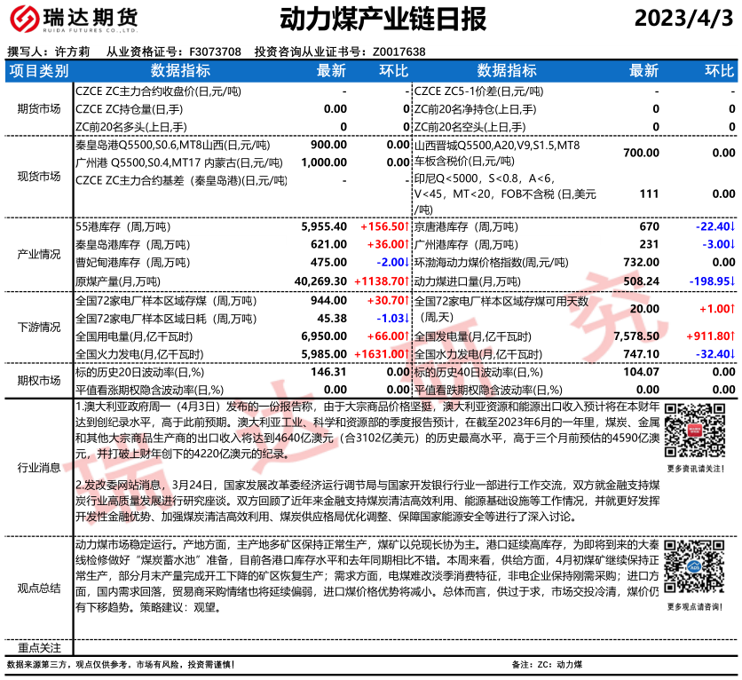Image resolution: width=742 pixels, height=680 pixels.
Task: Click the 原煤产量 value 40,269.30
Action: (x=320, y=281)
